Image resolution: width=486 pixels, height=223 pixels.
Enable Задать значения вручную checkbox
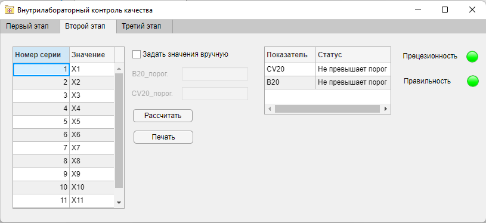click(137, 54)
